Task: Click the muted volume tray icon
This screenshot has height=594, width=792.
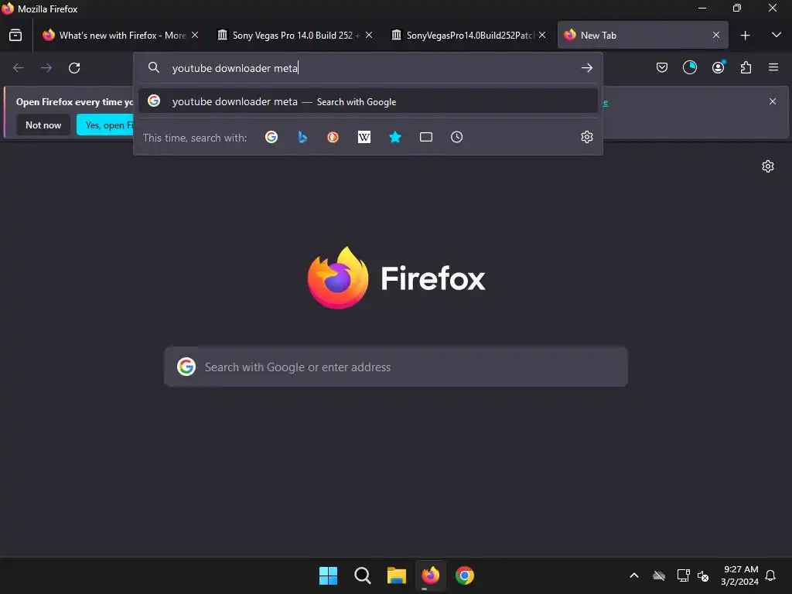Action: point(702,575)
